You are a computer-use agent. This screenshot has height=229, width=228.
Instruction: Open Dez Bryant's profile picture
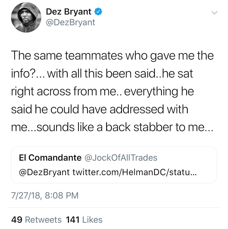point(26,17)
